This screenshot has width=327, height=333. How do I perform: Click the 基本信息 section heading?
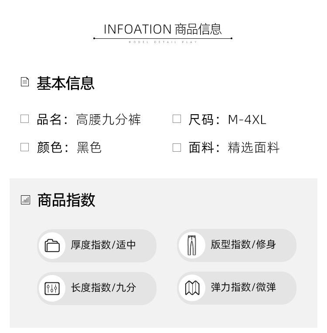(x=65, y=83)
